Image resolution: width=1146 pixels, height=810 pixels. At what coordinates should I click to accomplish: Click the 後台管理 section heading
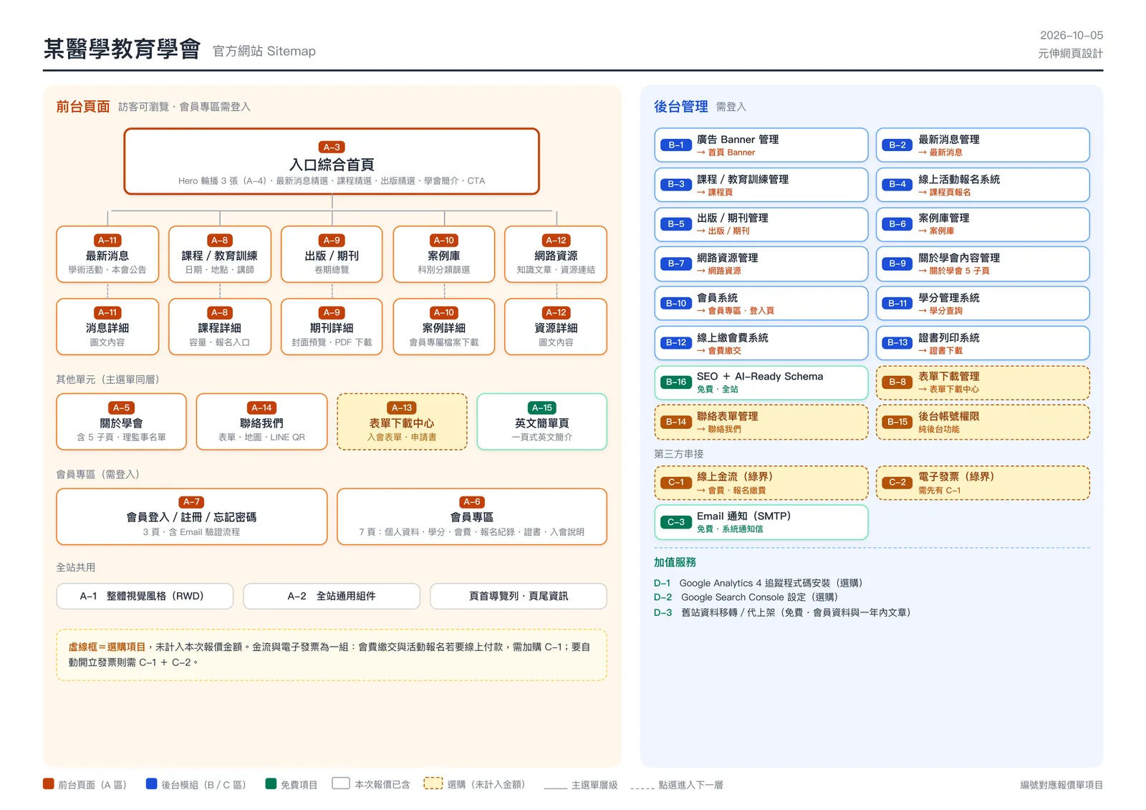(x=680, y=107)
